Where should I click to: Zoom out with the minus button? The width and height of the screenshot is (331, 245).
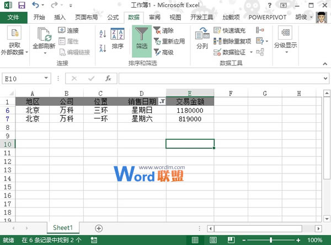tap(244, 240)
